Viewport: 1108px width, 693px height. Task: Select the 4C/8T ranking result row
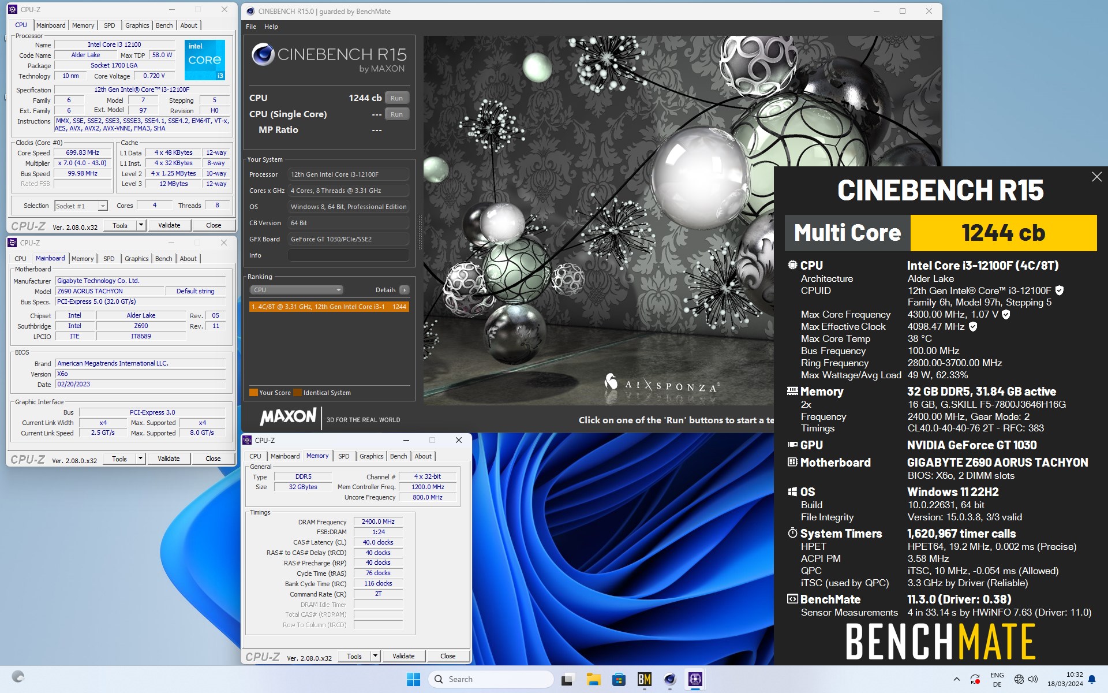(x=329, y=307)
